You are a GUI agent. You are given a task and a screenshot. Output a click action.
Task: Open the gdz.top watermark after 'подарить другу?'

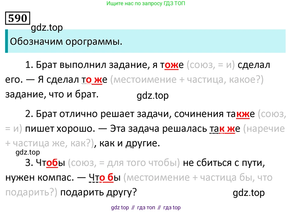pos(249,193)
